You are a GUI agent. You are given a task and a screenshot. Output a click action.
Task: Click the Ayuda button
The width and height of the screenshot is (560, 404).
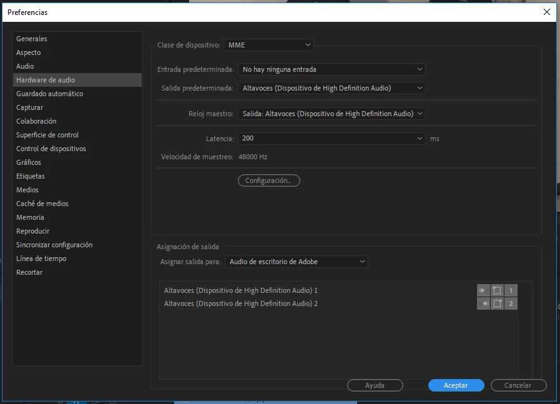375,385
